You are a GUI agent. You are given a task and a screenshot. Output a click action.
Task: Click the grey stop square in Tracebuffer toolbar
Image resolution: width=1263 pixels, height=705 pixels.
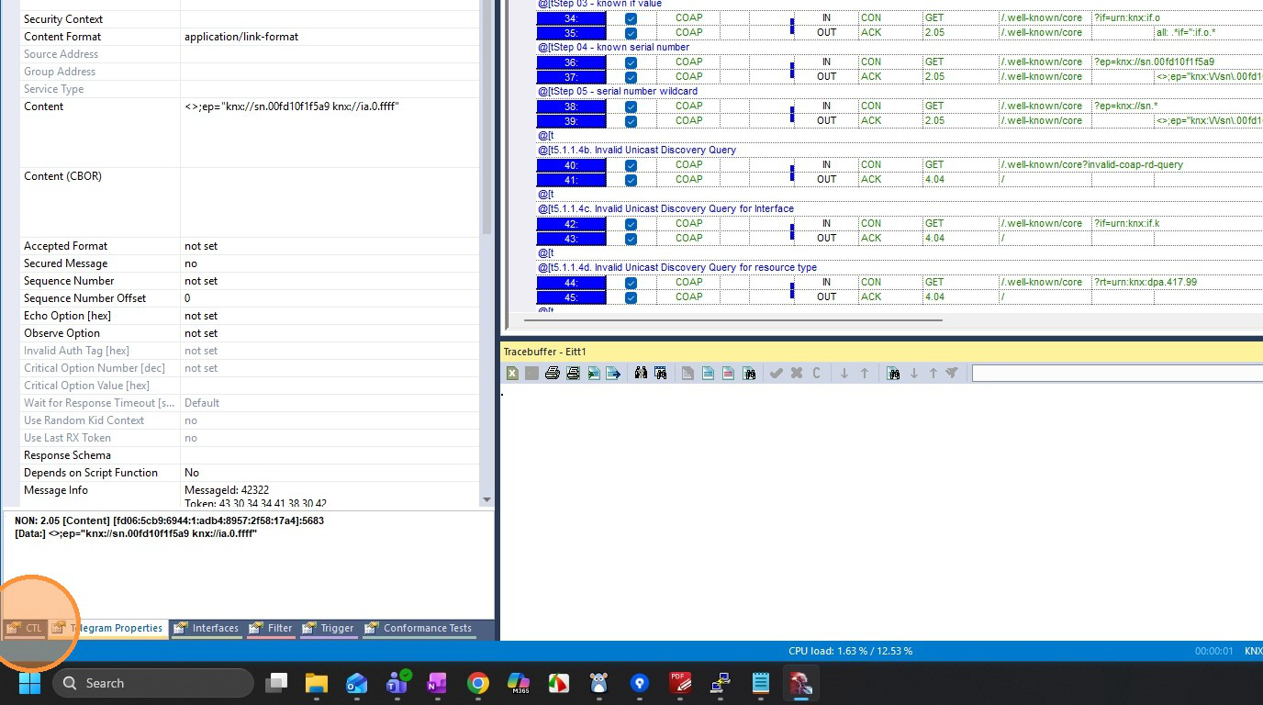[x=531, y=374]
